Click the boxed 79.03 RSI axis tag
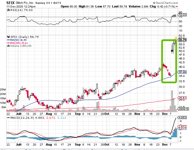Screen dimensions: 194x150 pyautogui.click(x=182, y=15)
